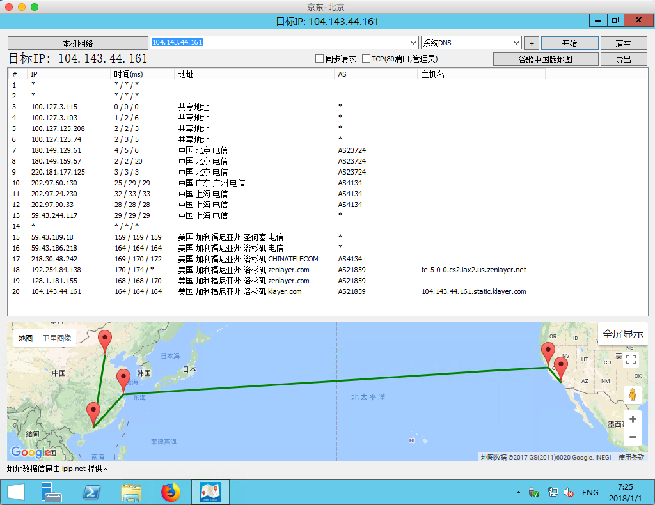Check the TCP(80端口,管理员) option
The height and width of the screenshot is (505, 655).
click(367, 59)
